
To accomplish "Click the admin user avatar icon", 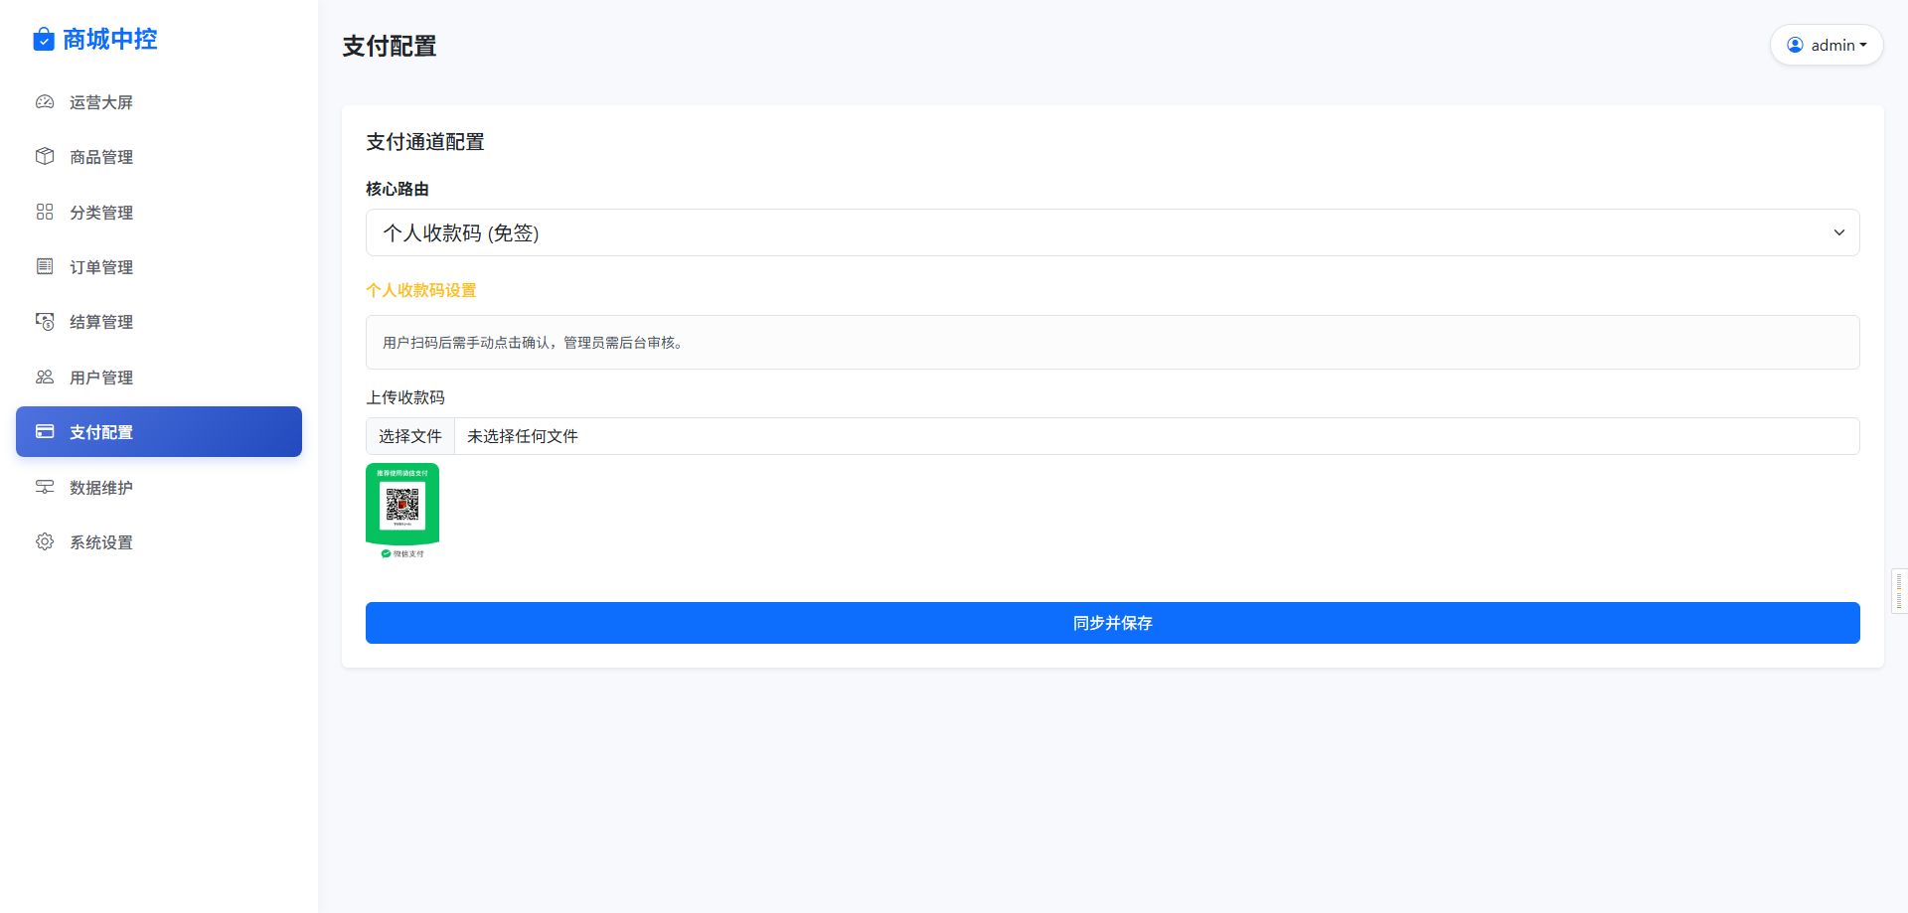I will (1795, 45).
